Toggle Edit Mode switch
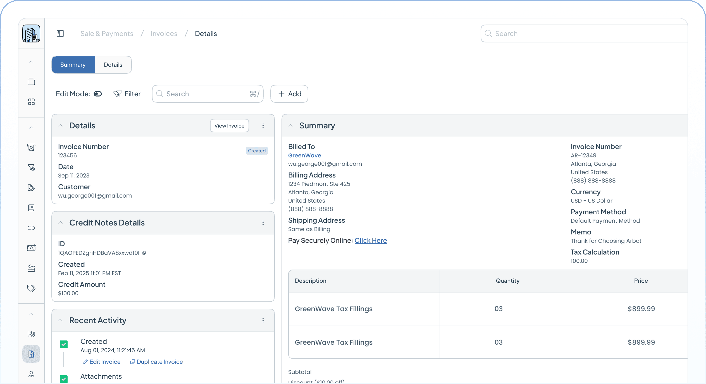706x384 pixels. pos(98,94)
